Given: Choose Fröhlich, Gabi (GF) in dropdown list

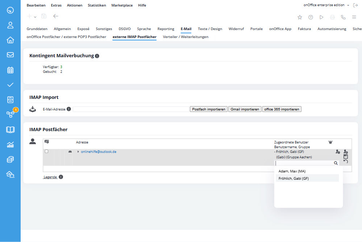Looking at the screenshot, I should [x=294, y=178].
